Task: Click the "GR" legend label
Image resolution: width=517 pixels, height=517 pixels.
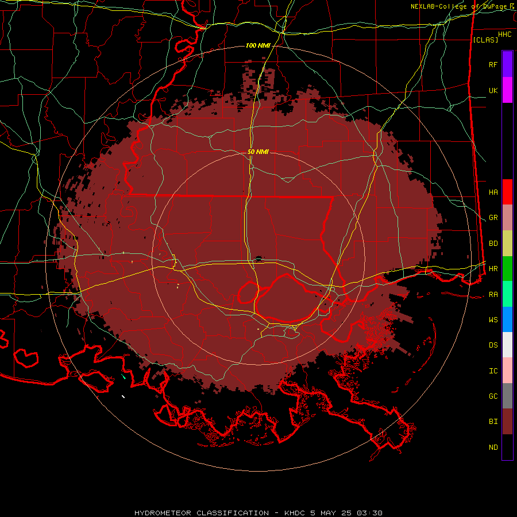Action: [x=493, y=218]
